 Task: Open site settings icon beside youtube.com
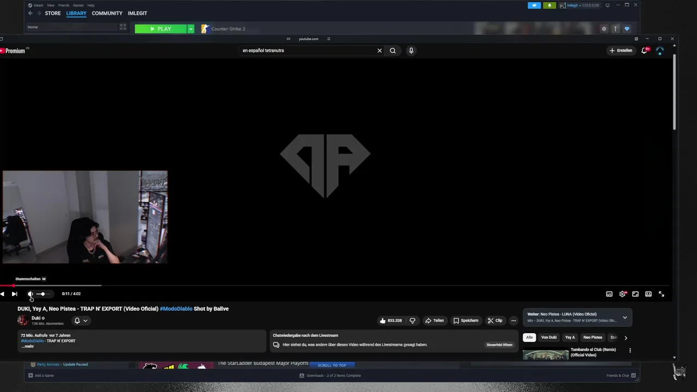pos(328,39)
